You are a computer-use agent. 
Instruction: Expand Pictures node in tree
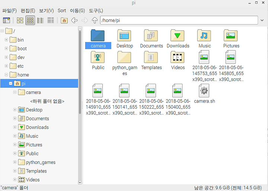pyautogui.click(x=15, y=145)
